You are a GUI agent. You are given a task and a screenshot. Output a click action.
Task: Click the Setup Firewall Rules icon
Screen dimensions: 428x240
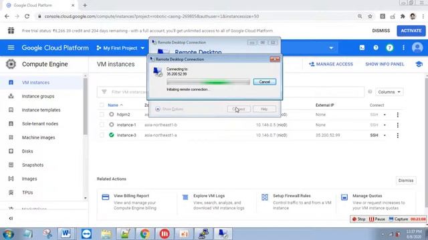coord(265,197)
